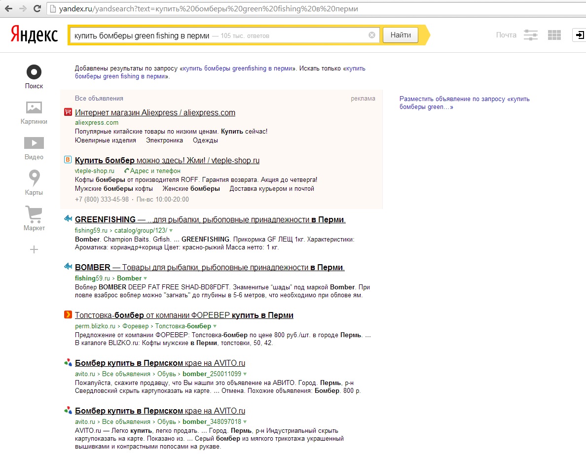
Task: Open the Yandex logo homepage
Action: tap(34, 35)
